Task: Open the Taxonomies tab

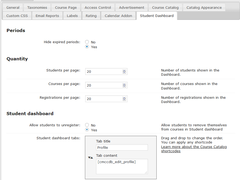Action: pyautogui.click(x=37, y=7)
